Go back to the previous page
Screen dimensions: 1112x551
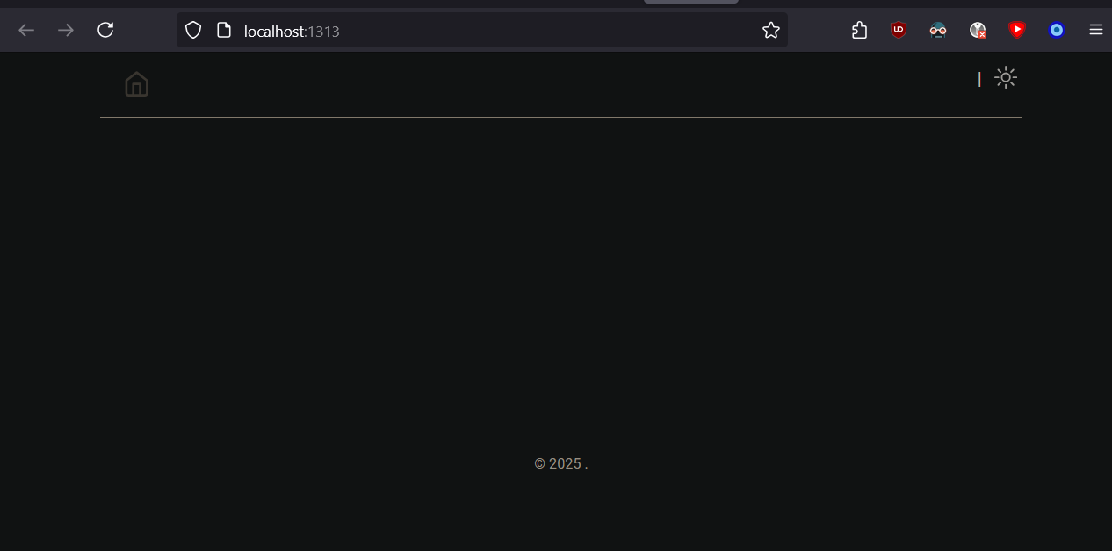coord(26,30)
